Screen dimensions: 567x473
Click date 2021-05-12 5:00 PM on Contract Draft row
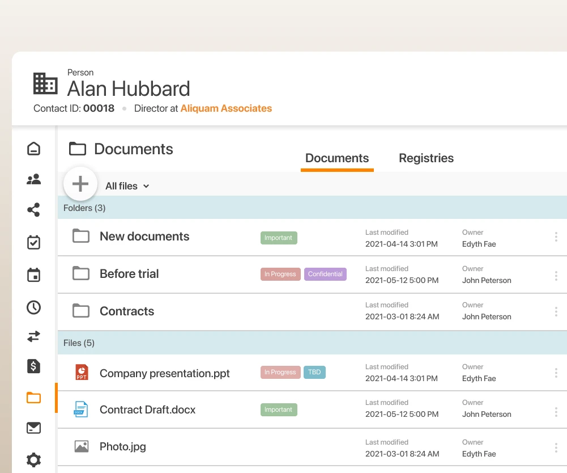(402, 414)
